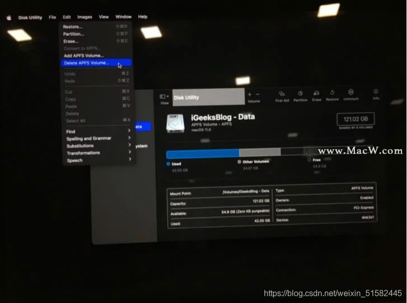Click the Mount Point value /Volumes/iGeeksBlog - Data
Screen dimensions: 407x303
pyautogui.click(x=246, y=192)
